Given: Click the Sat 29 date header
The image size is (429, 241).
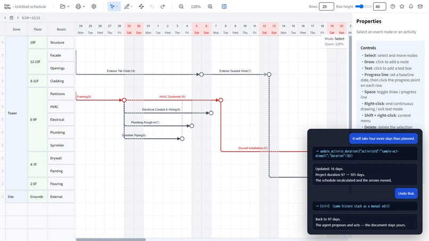Looking at the screenshot, I should coord(129,29).
